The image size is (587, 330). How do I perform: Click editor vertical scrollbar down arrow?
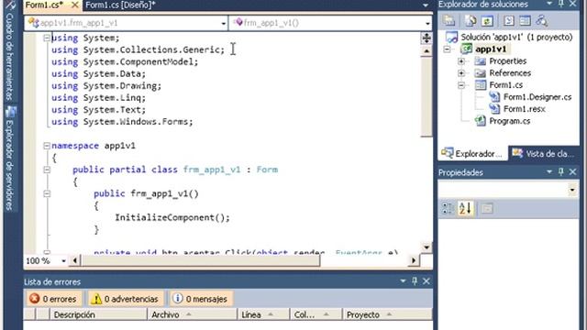click(426, 247)
